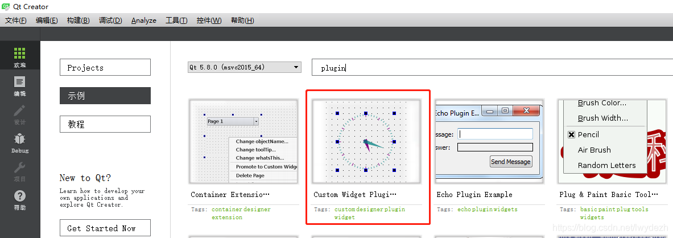673x238 pixels.
Task: Click the 'paint' tag under Plug & Paint
Action: point(608,209)
